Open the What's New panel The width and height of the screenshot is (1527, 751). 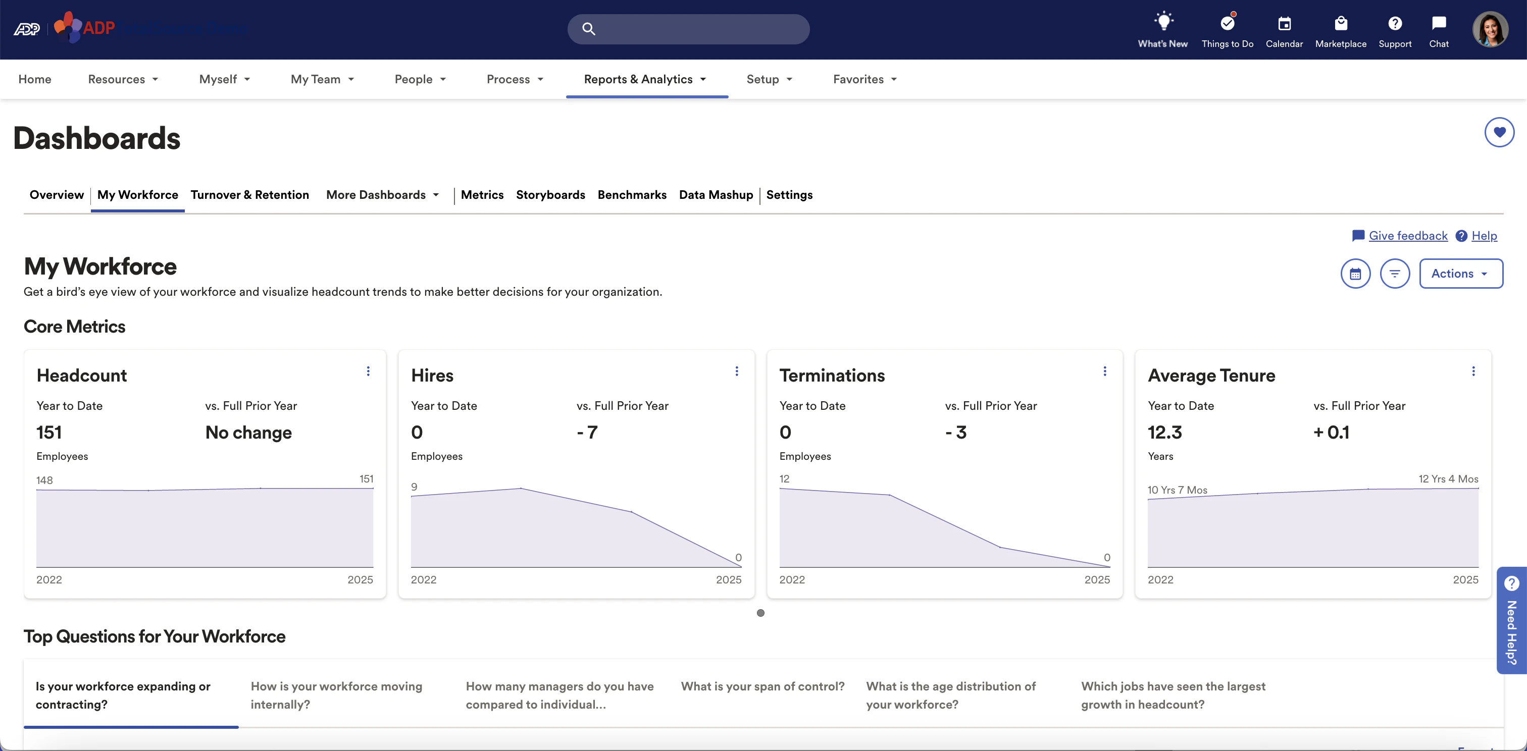1162,28
